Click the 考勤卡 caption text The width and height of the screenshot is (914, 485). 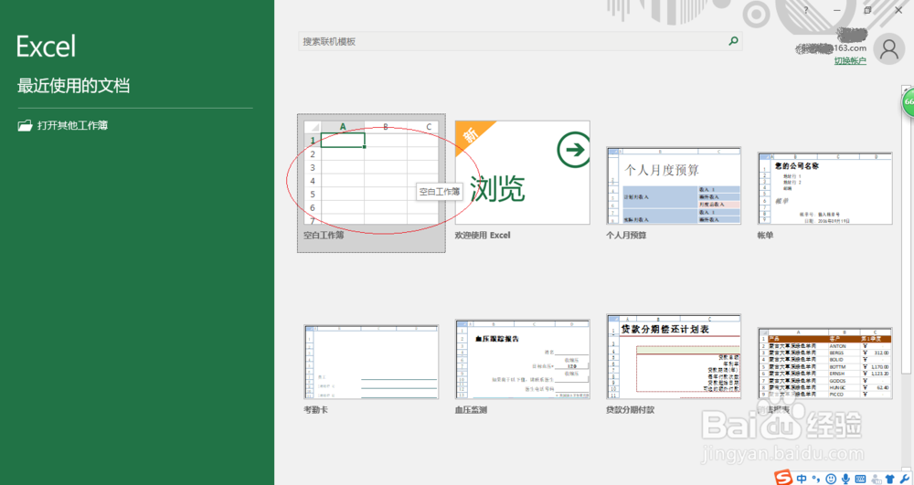point(315,410)
